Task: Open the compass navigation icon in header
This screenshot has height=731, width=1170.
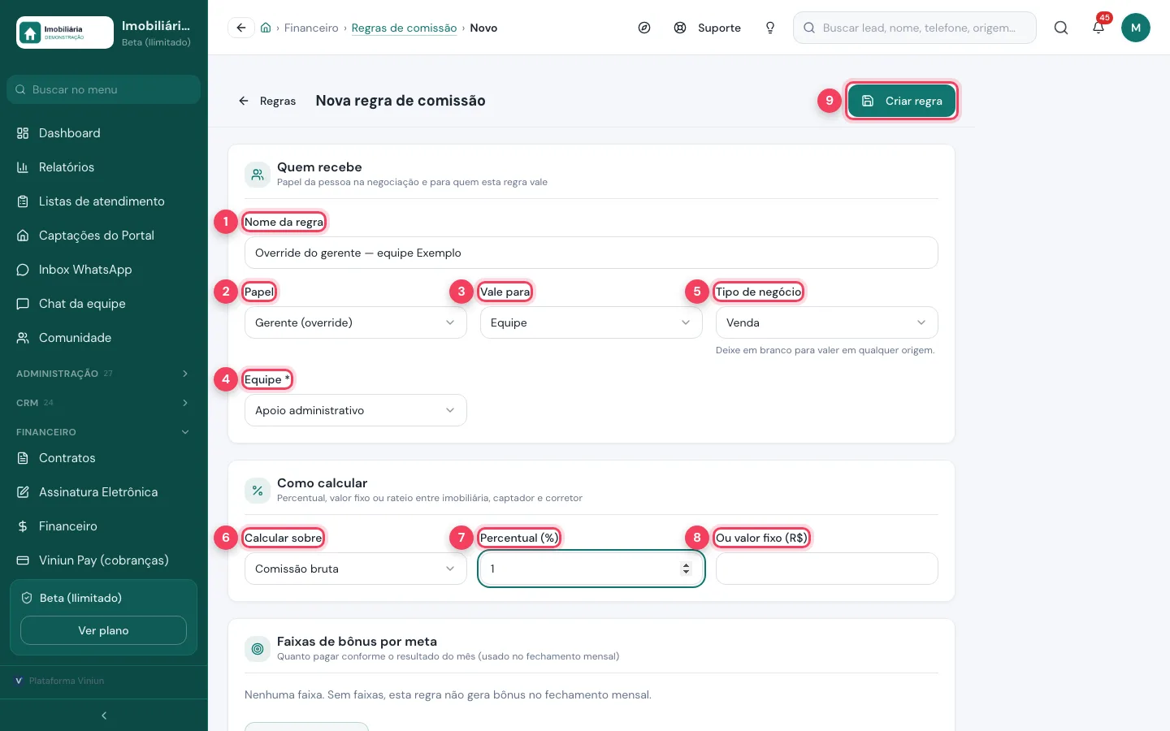Action: [x=644, y=28]
